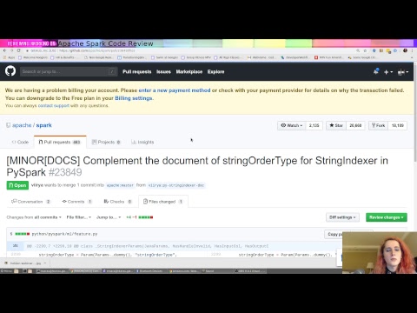This screenshot has height=313, width=417.
Task: Click the GitHub Octocat logo
Action: point(10,71)
